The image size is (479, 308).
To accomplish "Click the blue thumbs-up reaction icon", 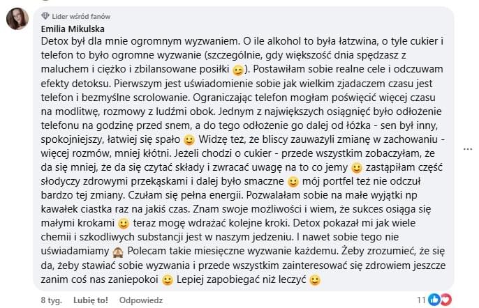I will click(x=434, y=300).
